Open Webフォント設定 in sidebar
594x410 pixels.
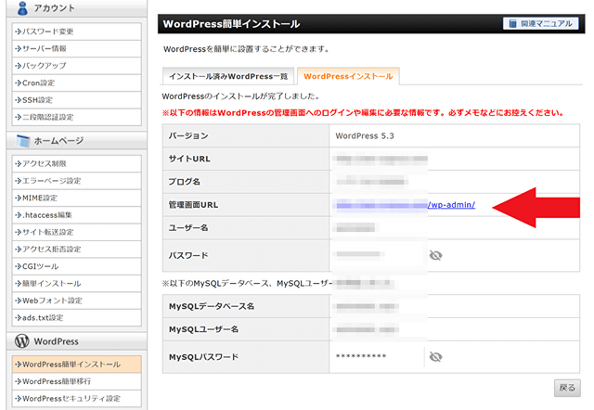coord(77,301)
